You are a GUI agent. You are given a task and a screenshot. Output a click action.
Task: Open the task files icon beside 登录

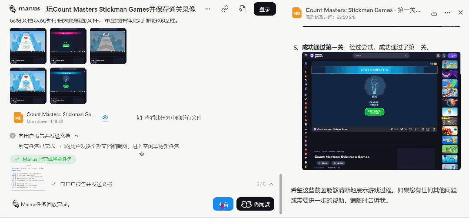(242, 9)
